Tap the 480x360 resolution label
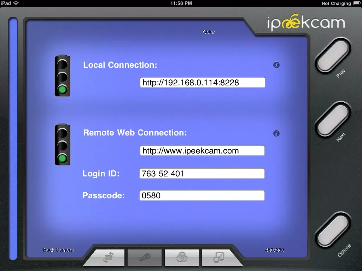The image size is (362, 271). click(x=274, y=250)
